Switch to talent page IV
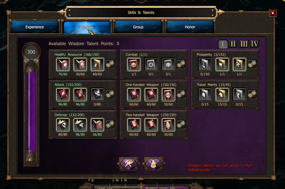This screenshot has width=285, height=189. coord(254,44)
